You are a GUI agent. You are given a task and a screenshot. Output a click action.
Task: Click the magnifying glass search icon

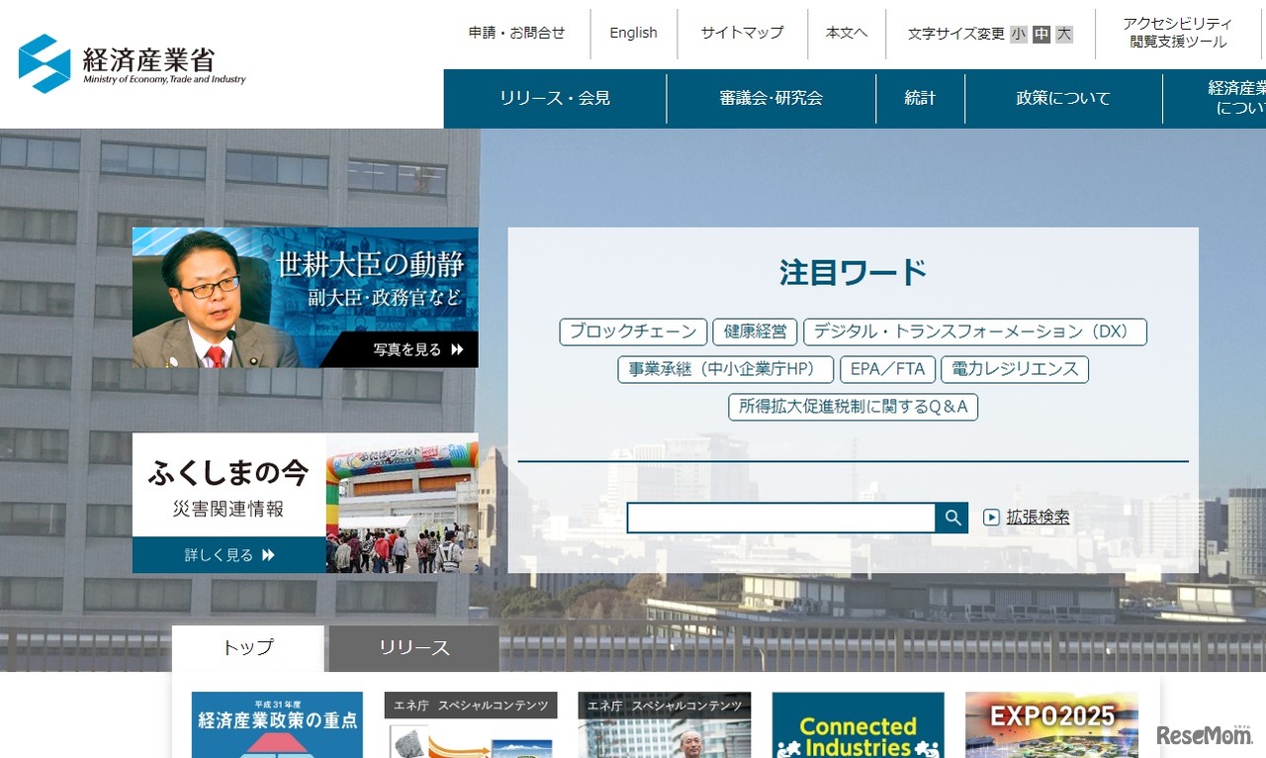click(951, 517)
